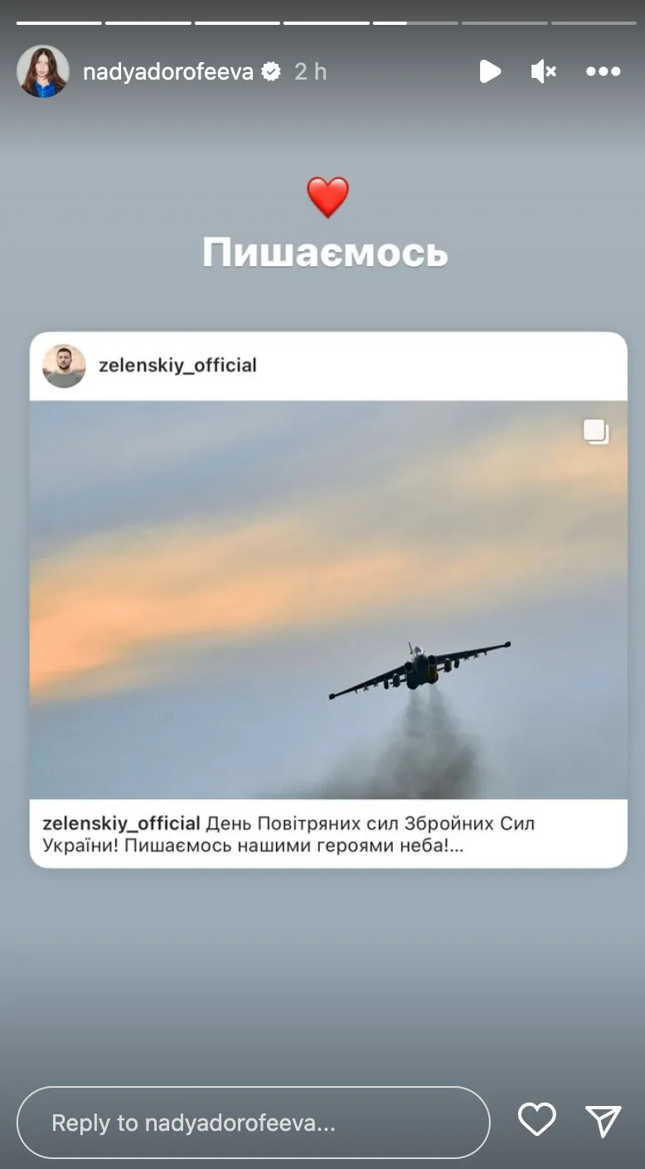
Task: Jump to the first story progress segment
Action: (x=59, y=22)
